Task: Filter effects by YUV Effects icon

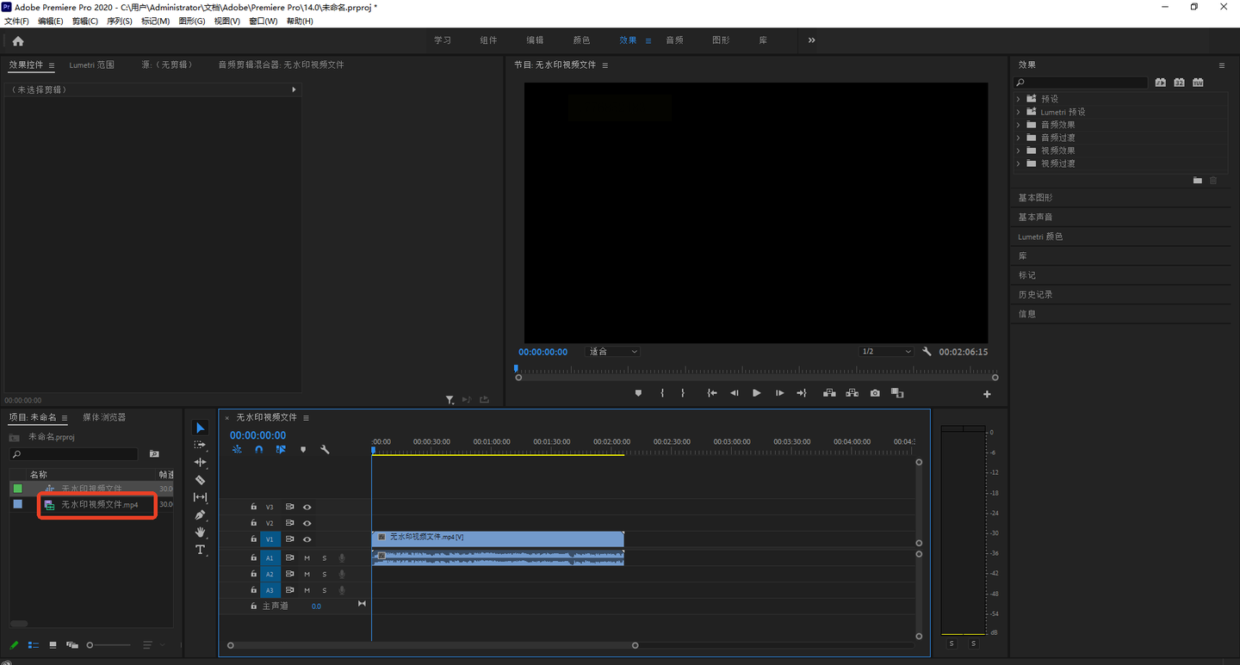Action: 1198,83
